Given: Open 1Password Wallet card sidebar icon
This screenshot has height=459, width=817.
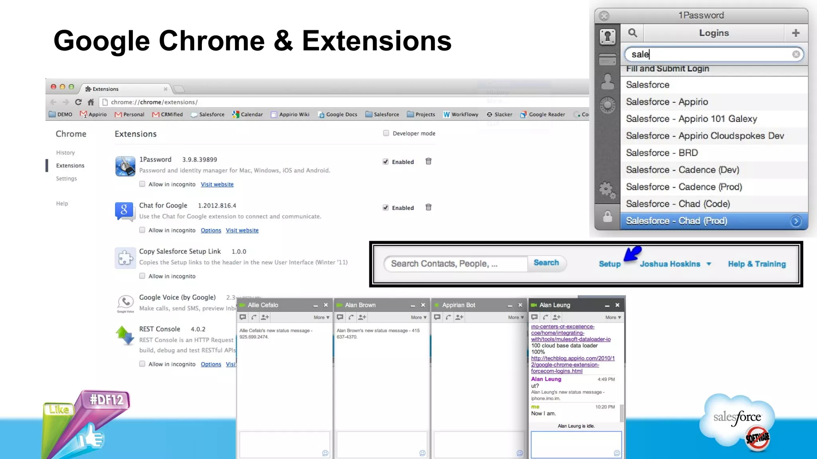Looking at the screenshot, I should [608, 60].
